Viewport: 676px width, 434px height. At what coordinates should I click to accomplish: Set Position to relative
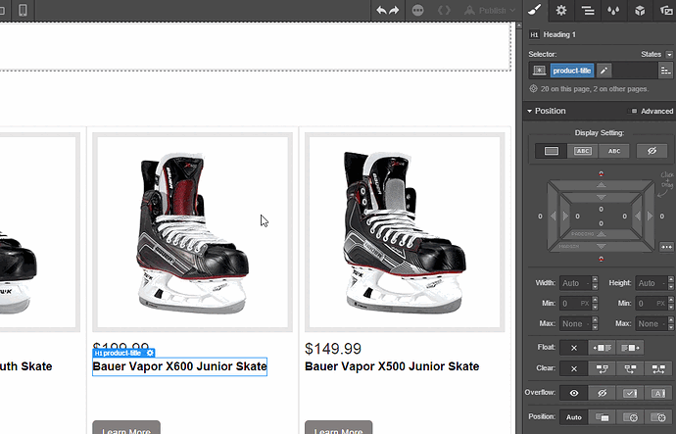[602, 417]
